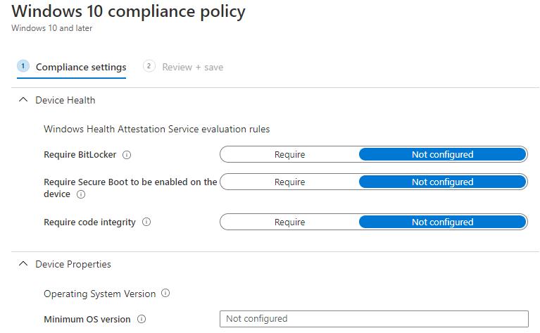Screen dimensions: 540x333
Task: Click the step 2 circle icon
Action: click(149, 66)
